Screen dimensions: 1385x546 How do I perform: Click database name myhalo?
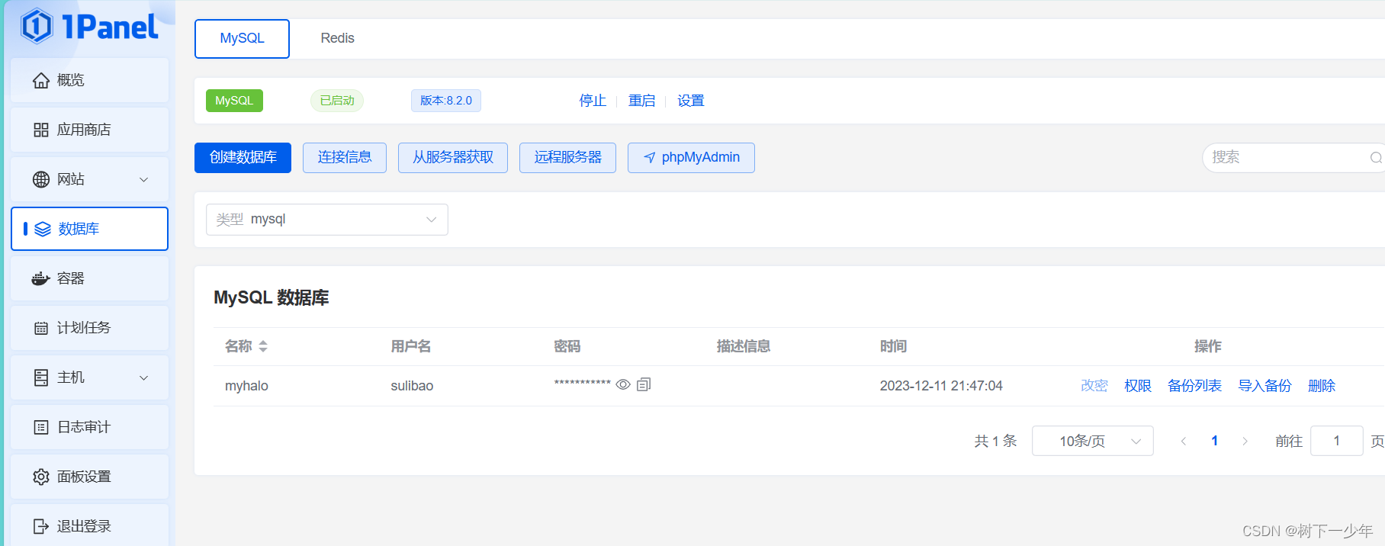coord(246,386)
